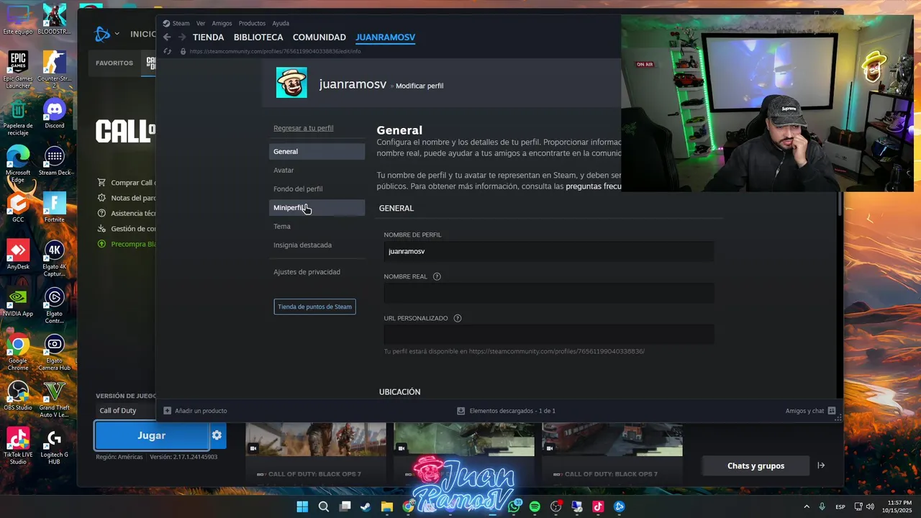Open the Miniperfil section
Viewport: 921px width, 518px height.
tap(317, 208)
